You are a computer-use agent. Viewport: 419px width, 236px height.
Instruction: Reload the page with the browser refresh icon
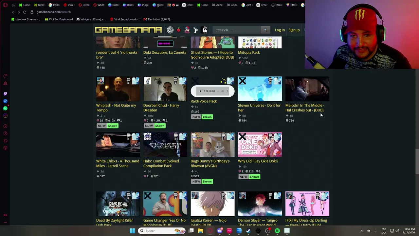25,12
